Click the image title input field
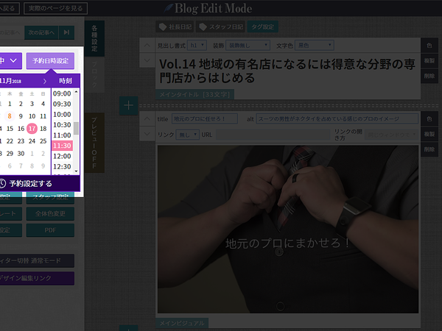The height and width of the screenshot is (331, 442). tap(205, 118)
